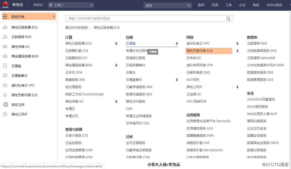Click the 弹性伸缩 AS sidebar icon
Screen dimensions: 291x169
tap(5, 46)
